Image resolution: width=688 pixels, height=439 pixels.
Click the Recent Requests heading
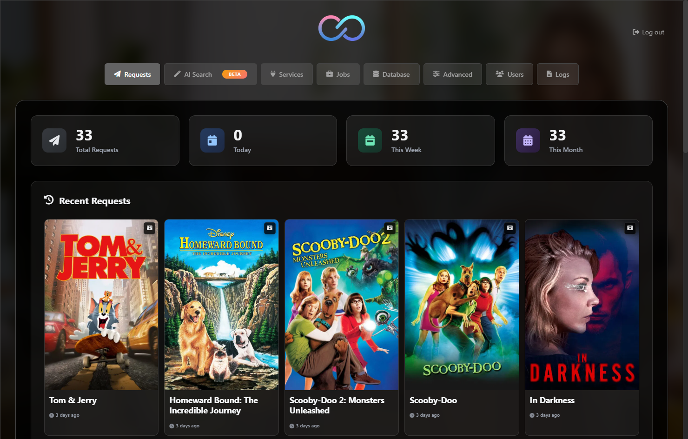click(x=95, y=201)
